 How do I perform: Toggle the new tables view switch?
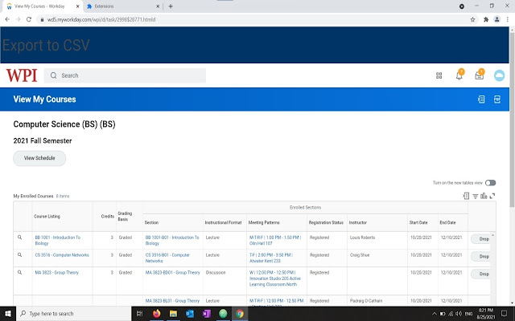[490, 183]
